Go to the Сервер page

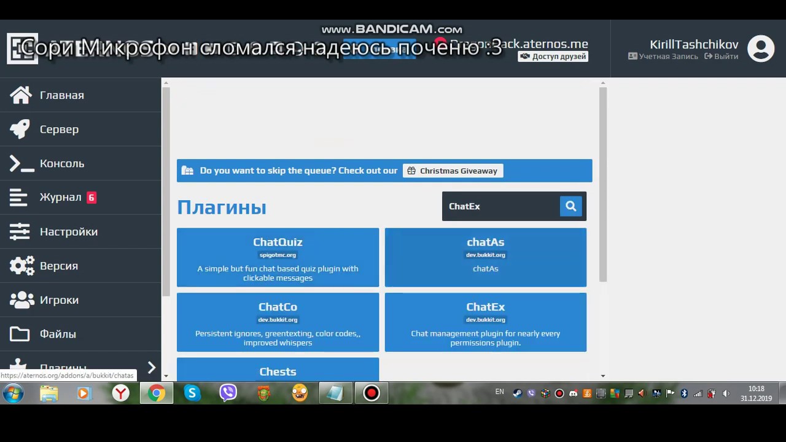click(x=80, y=130)
